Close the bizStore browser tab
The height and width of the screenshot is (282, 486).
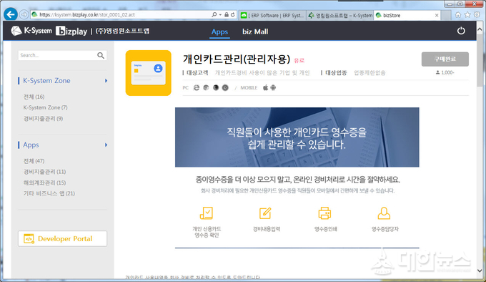pyautogui.click(x=437, y=15)
